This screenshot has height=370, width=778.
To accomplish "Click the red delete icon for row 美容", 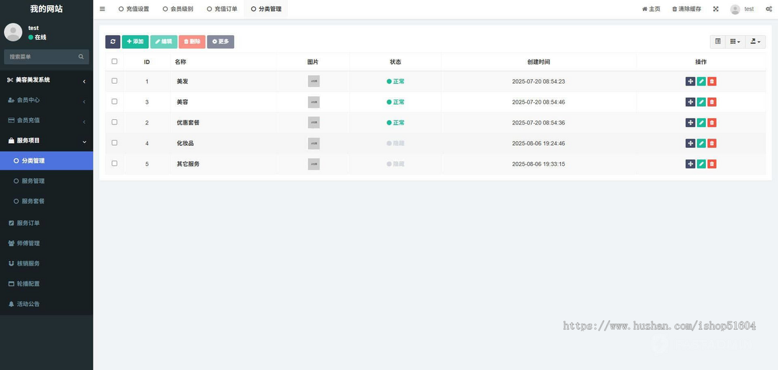I will point(712,102).
